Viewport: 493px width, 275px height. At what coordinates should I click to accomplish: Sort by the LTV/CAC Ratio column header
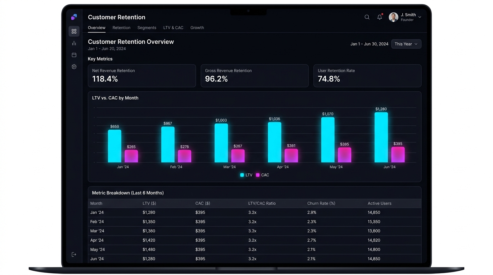click(x=262, y=203)
